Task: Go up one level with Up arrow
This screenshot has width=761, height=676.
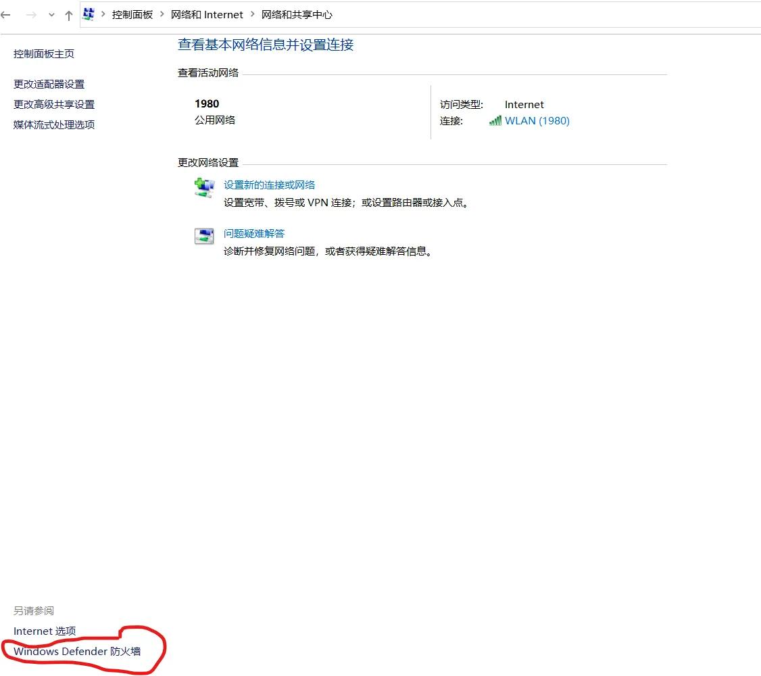Action: click(68, 15)
